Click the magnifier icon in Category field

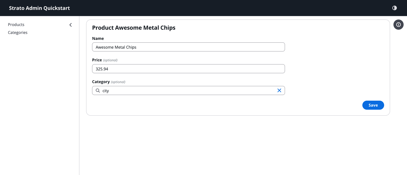tap(98, 90)
